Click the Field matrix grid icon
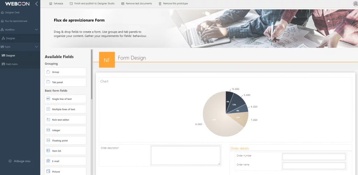 click(3, 64)
